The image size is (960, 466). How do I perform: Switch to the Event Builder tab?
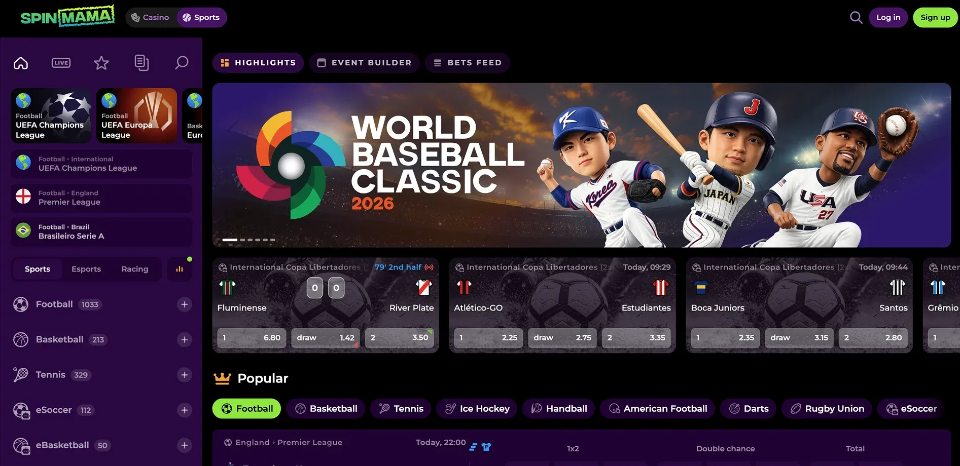pyautogui.click(x=364, y=63)
